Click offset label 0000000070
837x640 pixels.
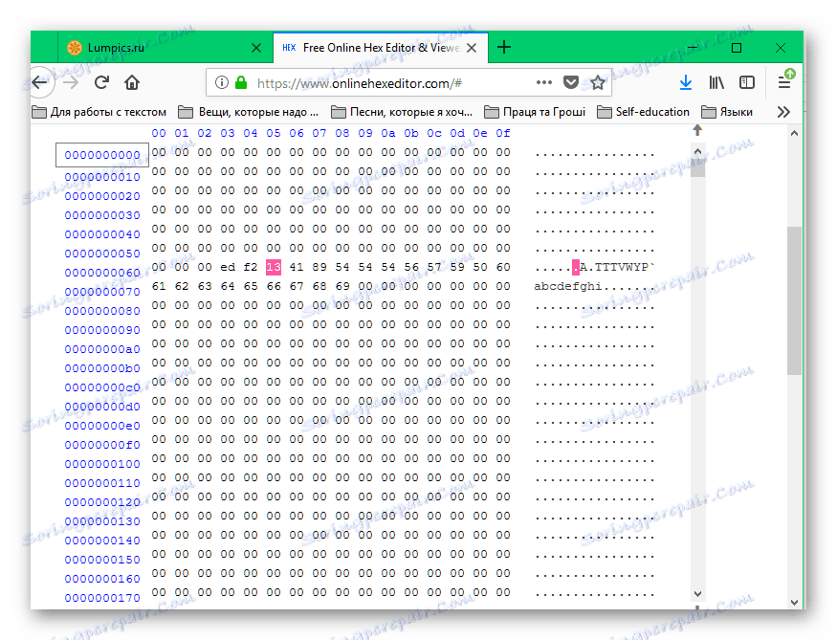point(102,292)
